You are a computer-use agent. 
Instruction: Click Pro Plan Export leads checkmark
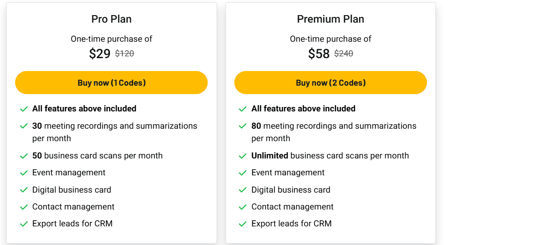click(24, 224)
